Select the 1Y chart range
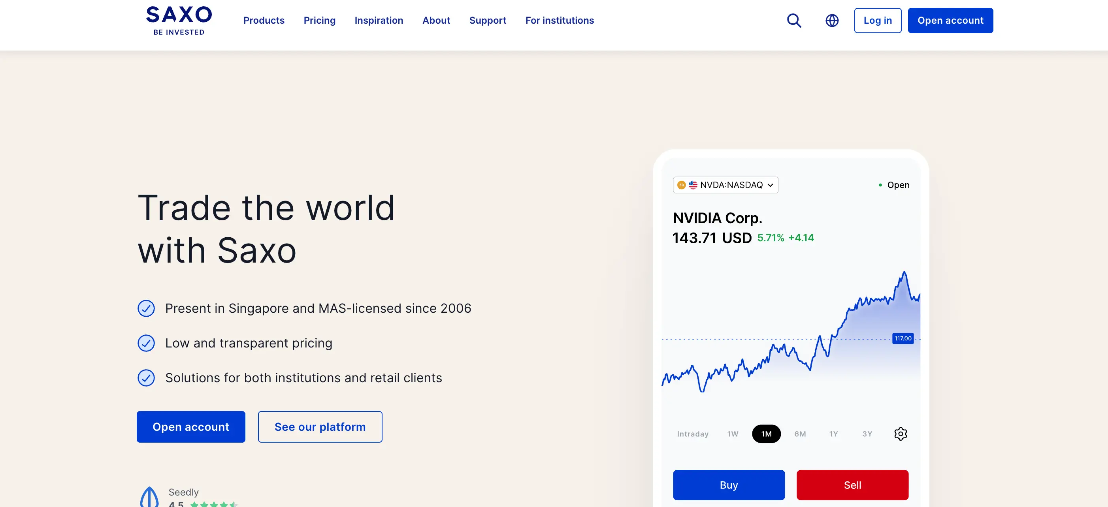 (834, 434)
